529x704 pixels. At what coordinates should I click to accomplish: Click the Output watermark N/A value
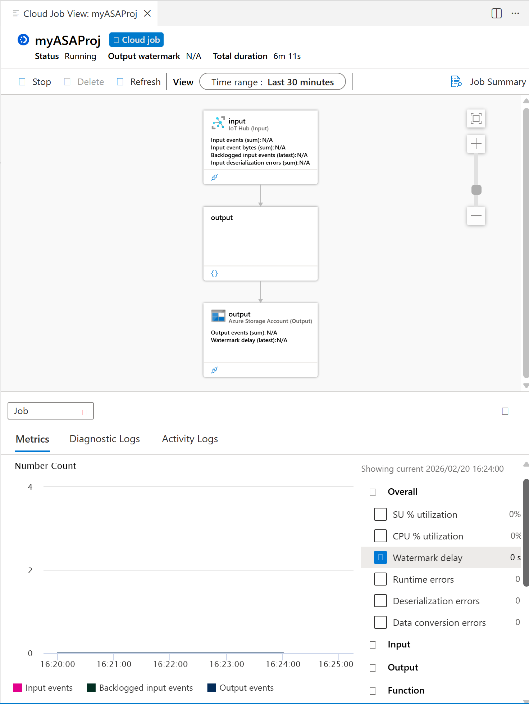(193, 56)
